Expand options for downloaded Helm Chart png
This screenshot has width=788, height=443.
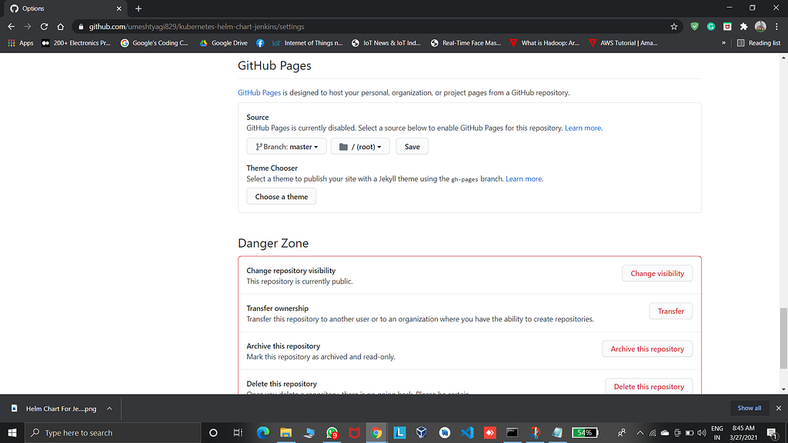coord(109,408)
